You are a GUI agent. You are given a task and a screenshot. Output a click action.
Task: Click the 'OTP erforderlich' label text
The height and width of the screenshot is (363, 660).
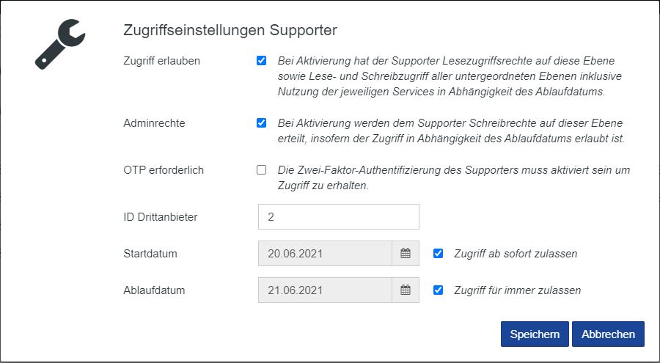164,170
